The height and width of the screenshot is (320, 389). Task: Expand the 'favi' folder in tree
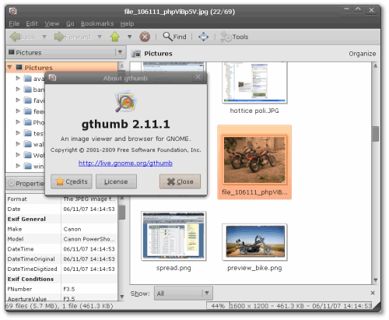(18, 100)
